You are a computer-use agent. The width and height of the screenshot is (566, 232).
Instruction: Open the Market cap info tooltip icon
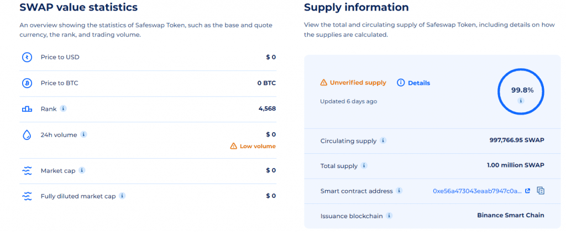click(82, 170)
